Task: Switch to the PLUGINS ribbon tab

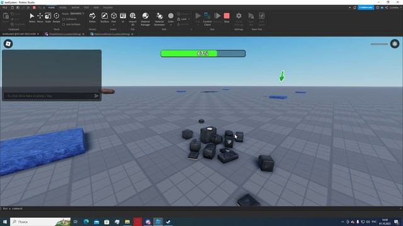Action: 108,8
